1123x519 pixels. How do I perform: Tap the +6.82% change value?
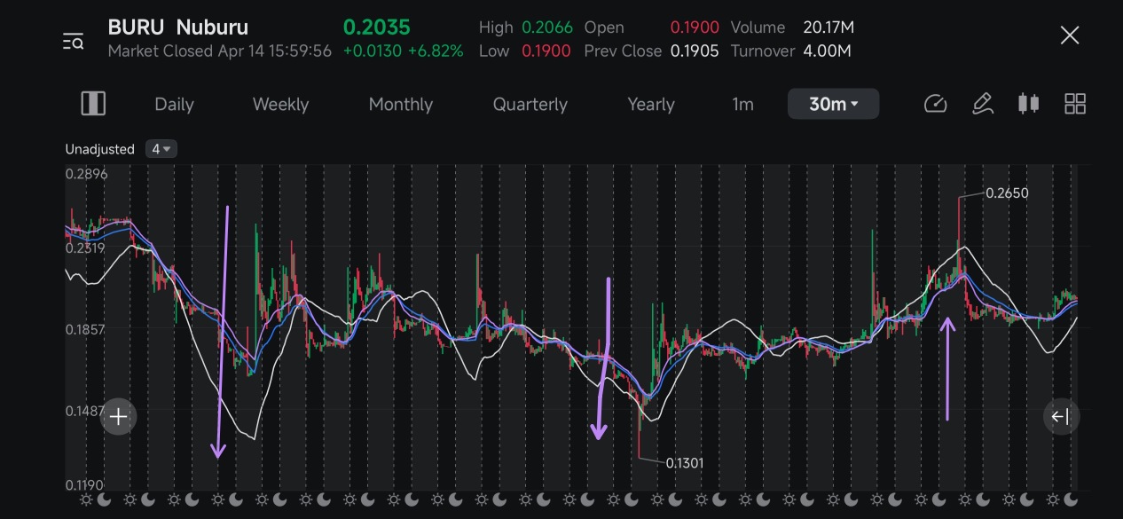tap(436, 51)
